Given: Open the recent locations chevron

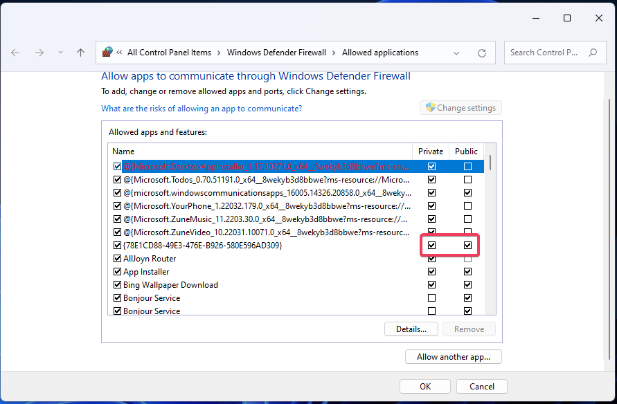Looking at the screenshot, I should pyautogui.click(x=60, y=53).
